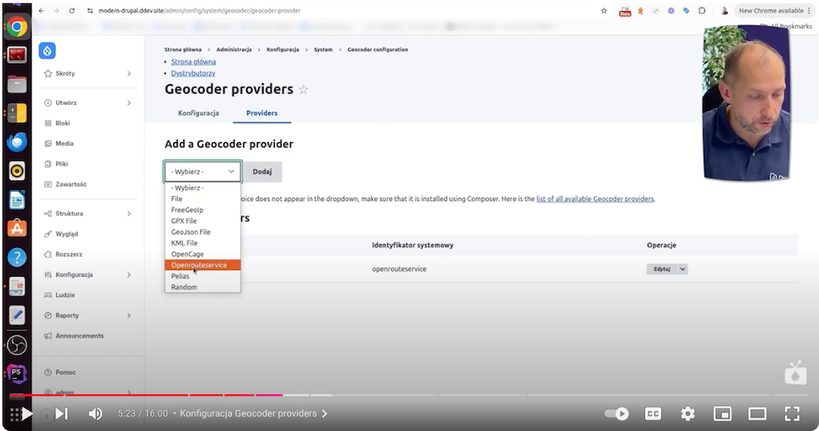Play the video
This screenshot has width=819, height=431.
pyautogui.click(x=27, y=414)
